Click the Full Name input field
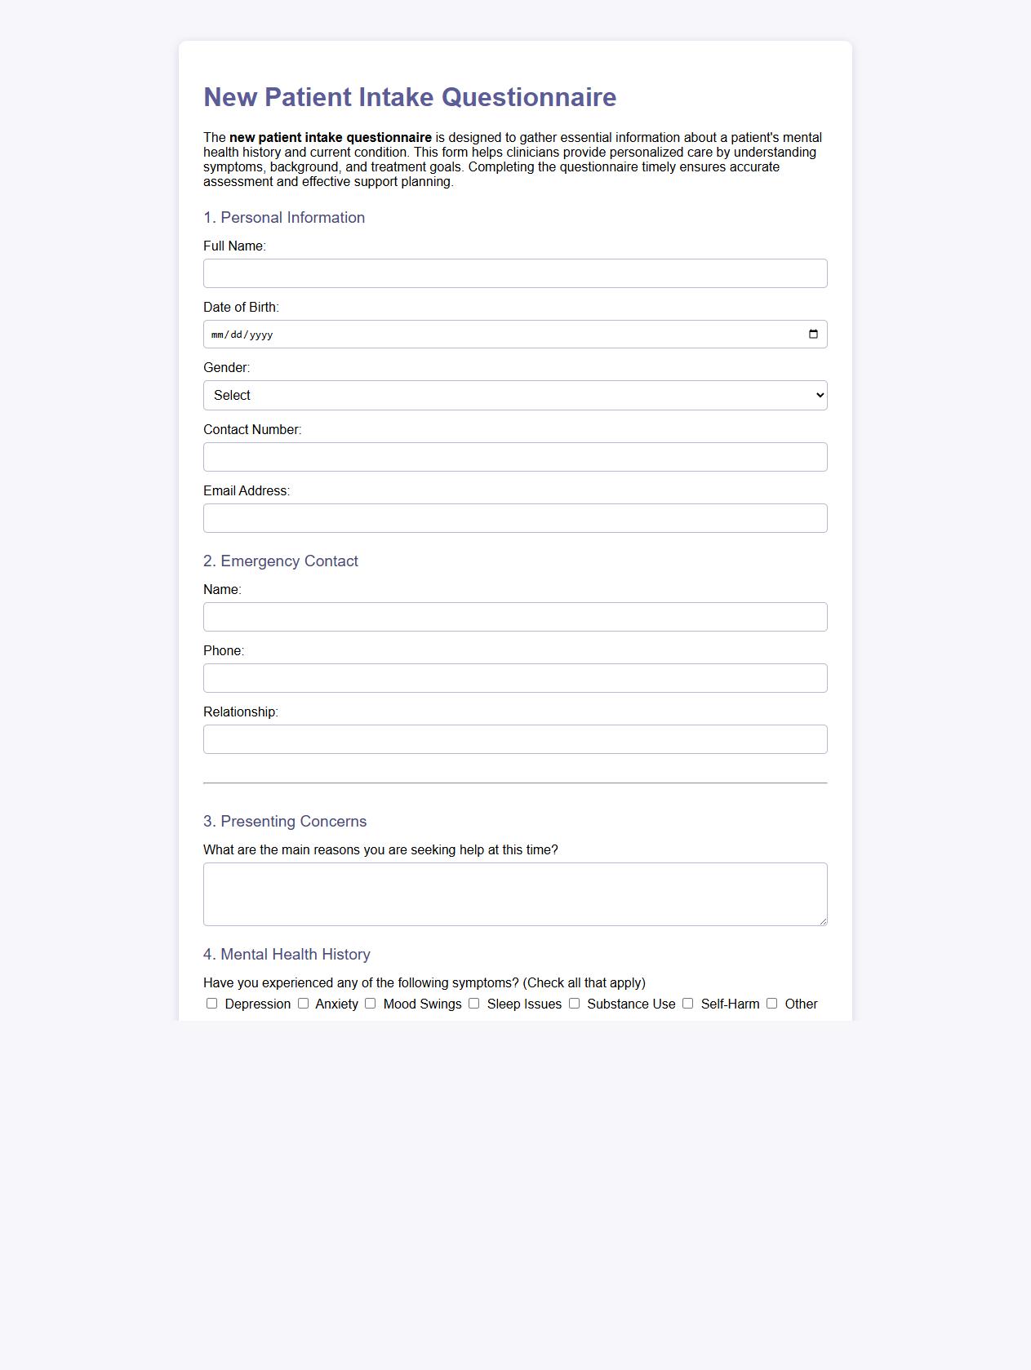1031x1370 pixels. (514, 273)
